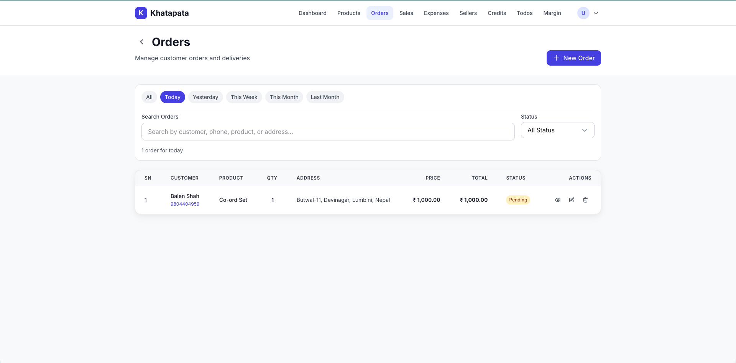Select the This Week filter chip
The height and width of the screenshot is (363, 736).
tap(244, 97)
